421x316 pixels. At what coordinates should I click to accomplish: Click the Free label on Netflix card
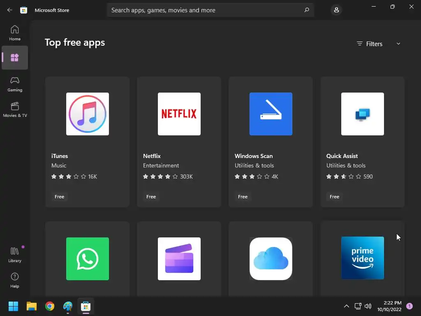coord(151,197)
